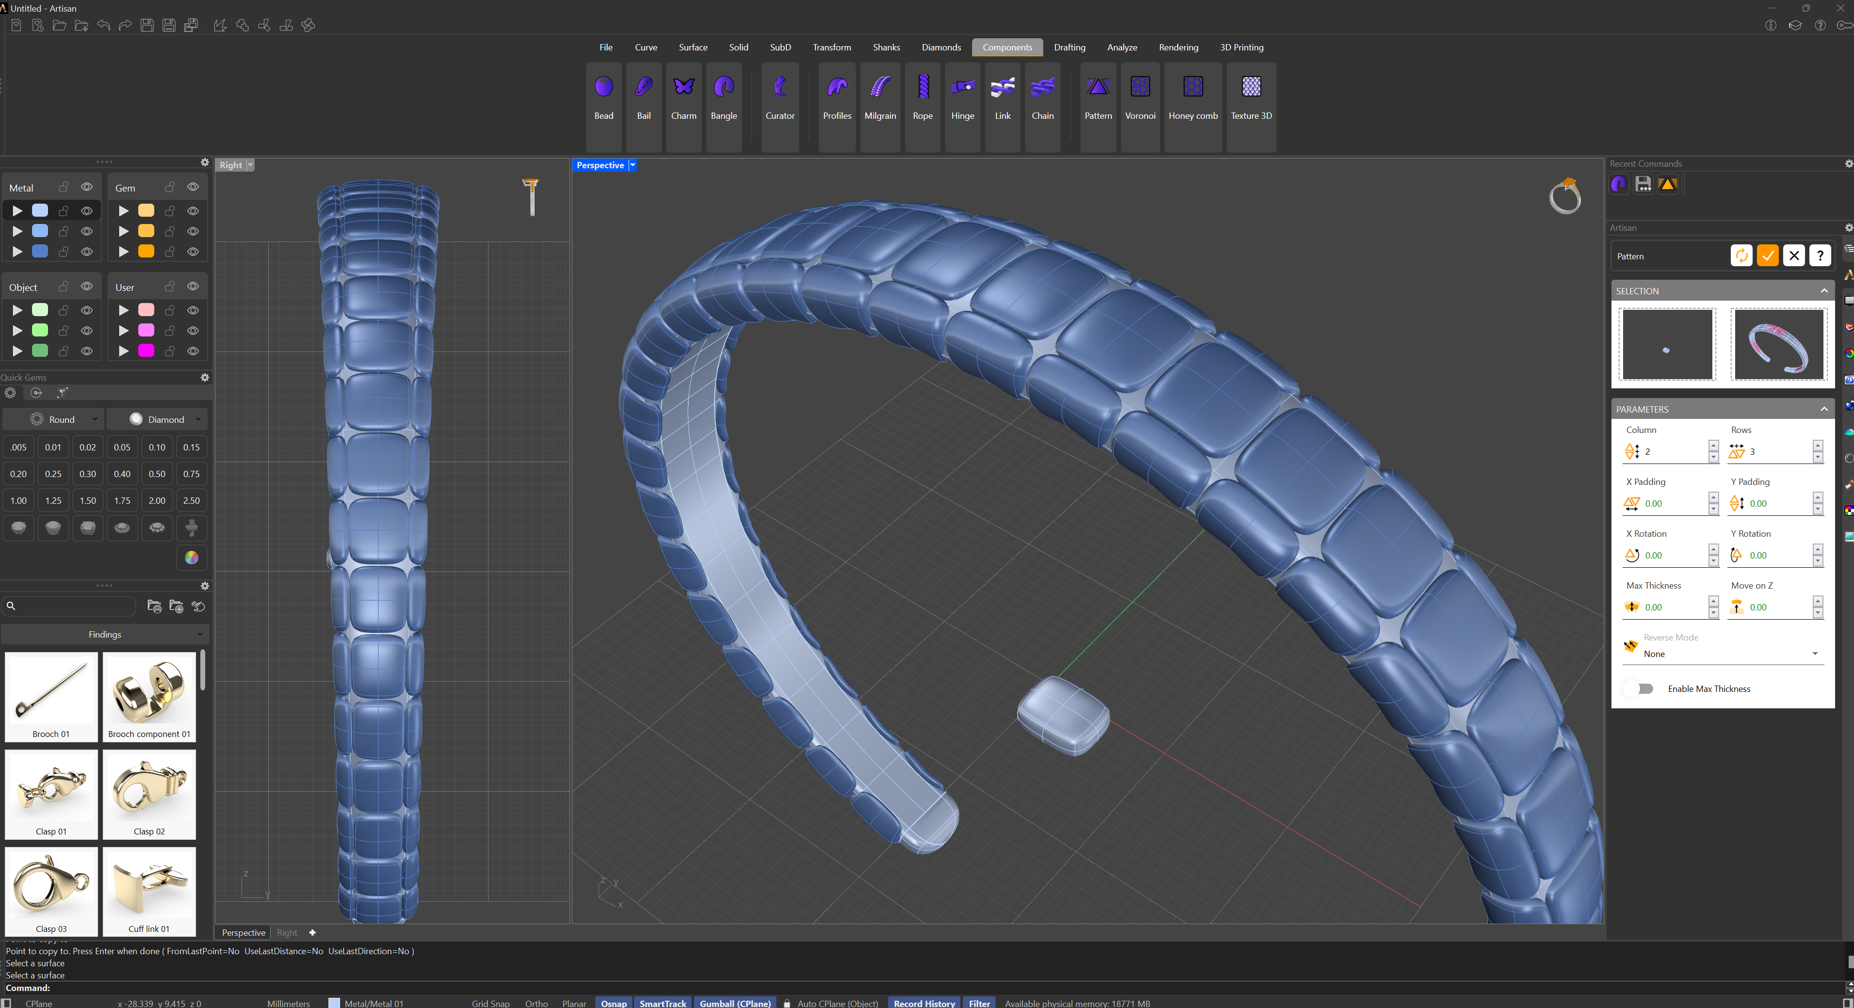Toggle User layer group visibility eye
The width and height of the screenshot is (1854, 1008).
(193, 287)
